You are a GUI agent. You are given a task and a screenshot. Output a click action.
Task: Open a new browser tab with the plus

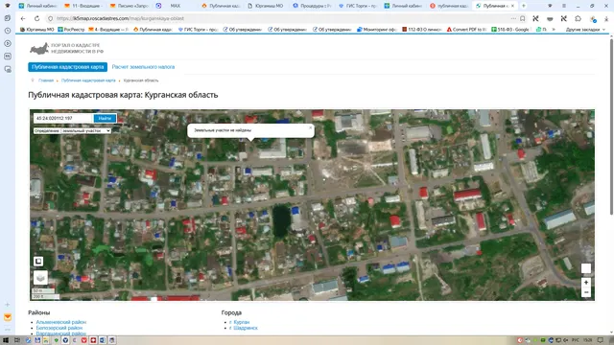524,6
